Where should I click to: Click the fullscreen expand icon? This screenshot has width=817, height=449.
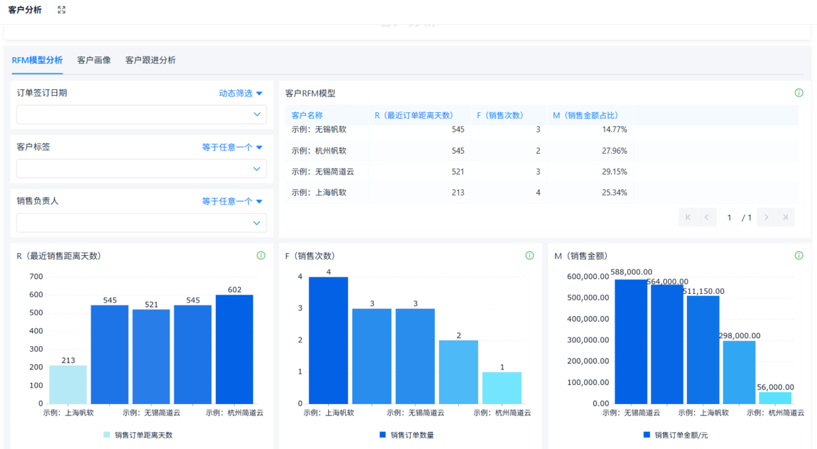coord(62,10)
